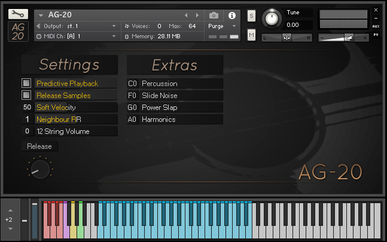Screen dimensions: 387x242
Task: Open the camera snapshot view
Action: [x=214, y=15]
